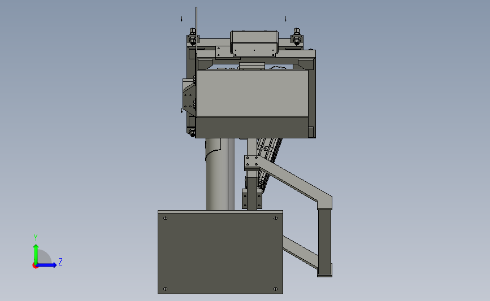Click the red origin dot of the axis triad
490x301 pixels.
35,266
